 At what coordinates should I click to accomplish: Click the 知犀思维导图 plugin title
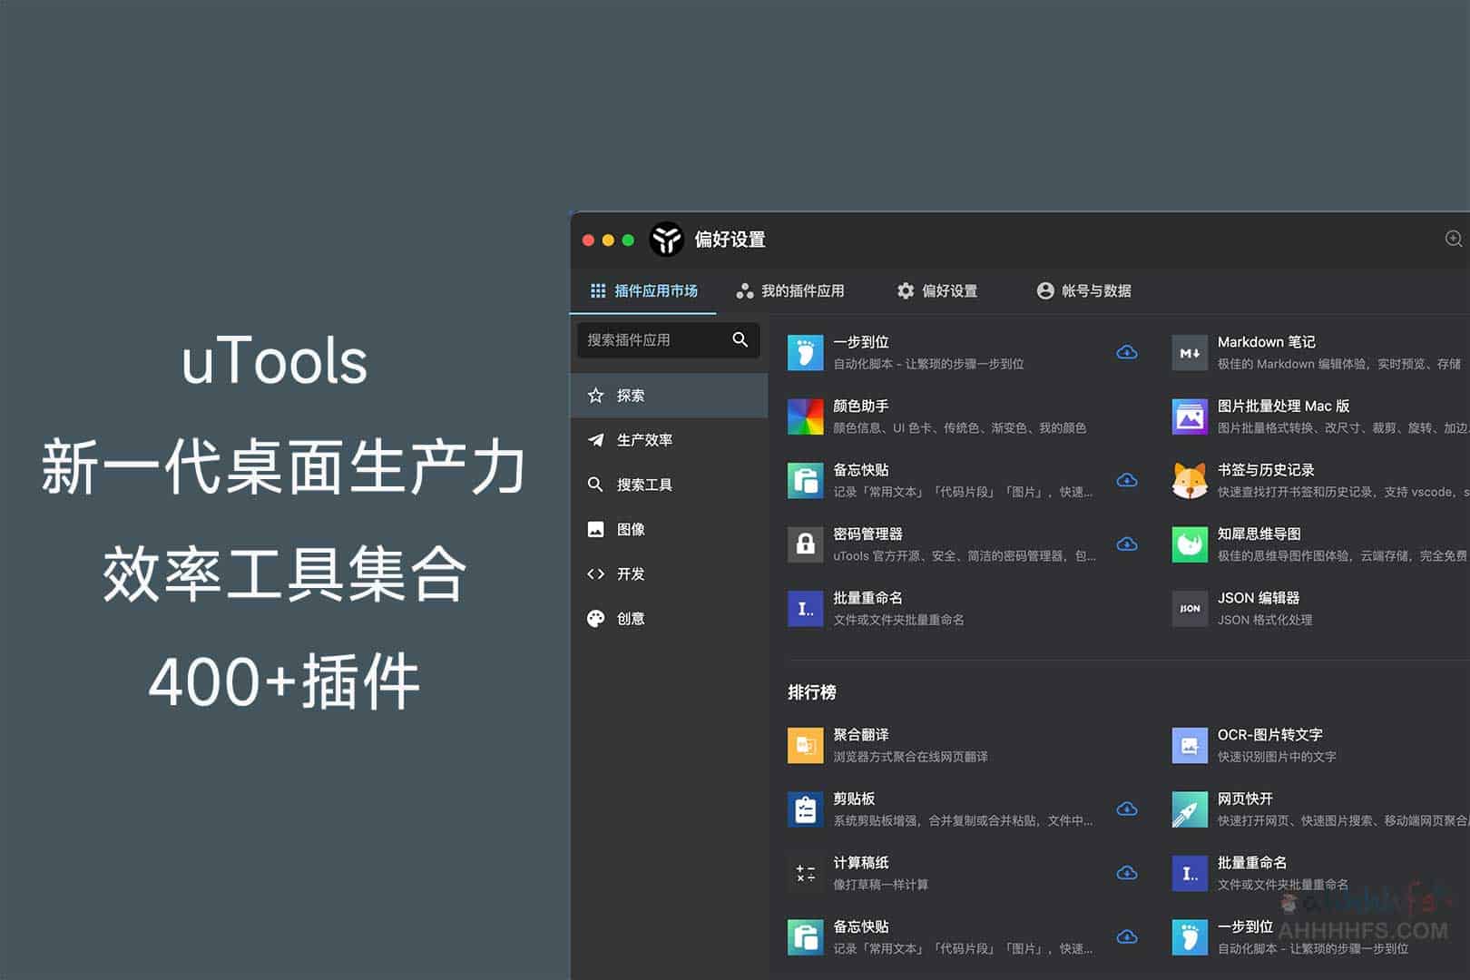(1259, 534)
